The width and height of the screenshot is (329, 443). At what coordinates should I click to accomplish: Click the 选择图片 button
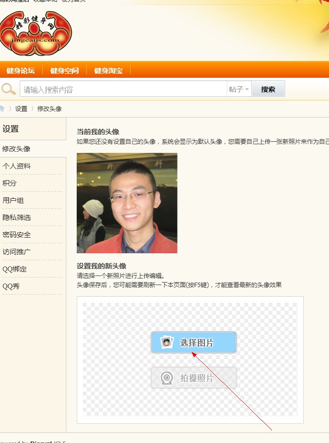(x=194, y=343)
